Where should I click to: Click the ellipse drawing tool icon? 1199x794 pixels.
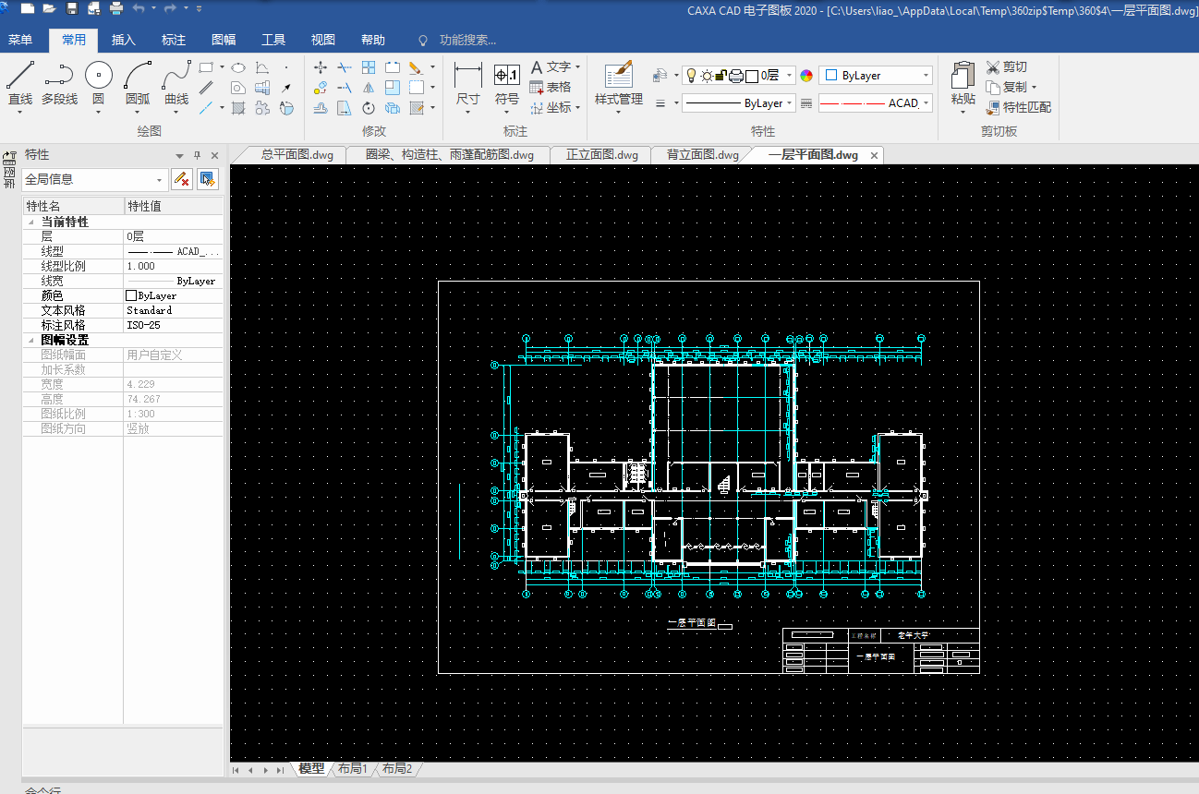pyautogui.click(x=238, y=67)
